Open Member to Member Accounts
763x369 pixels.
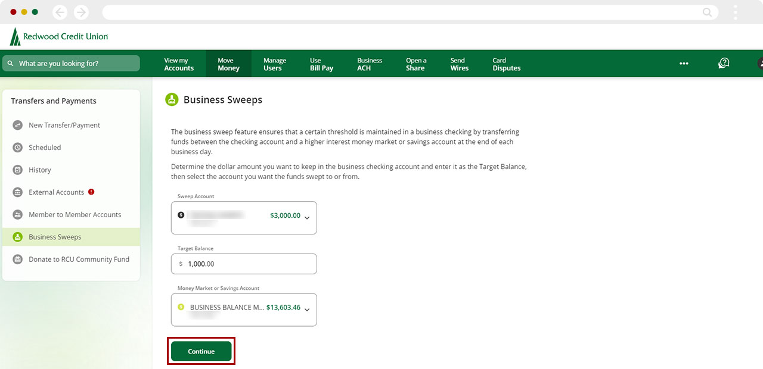click(x=71, y=214)
